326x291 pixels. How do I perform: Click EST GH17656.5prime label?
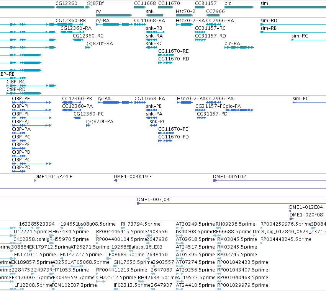pos(133,262)
